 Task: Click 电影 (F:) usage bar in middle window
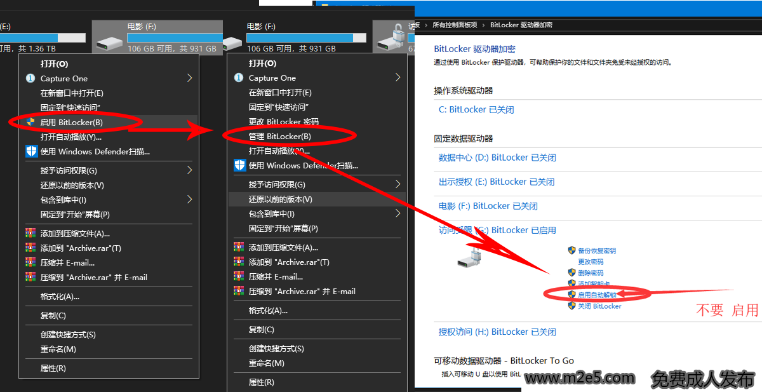[x=307, y=38]
